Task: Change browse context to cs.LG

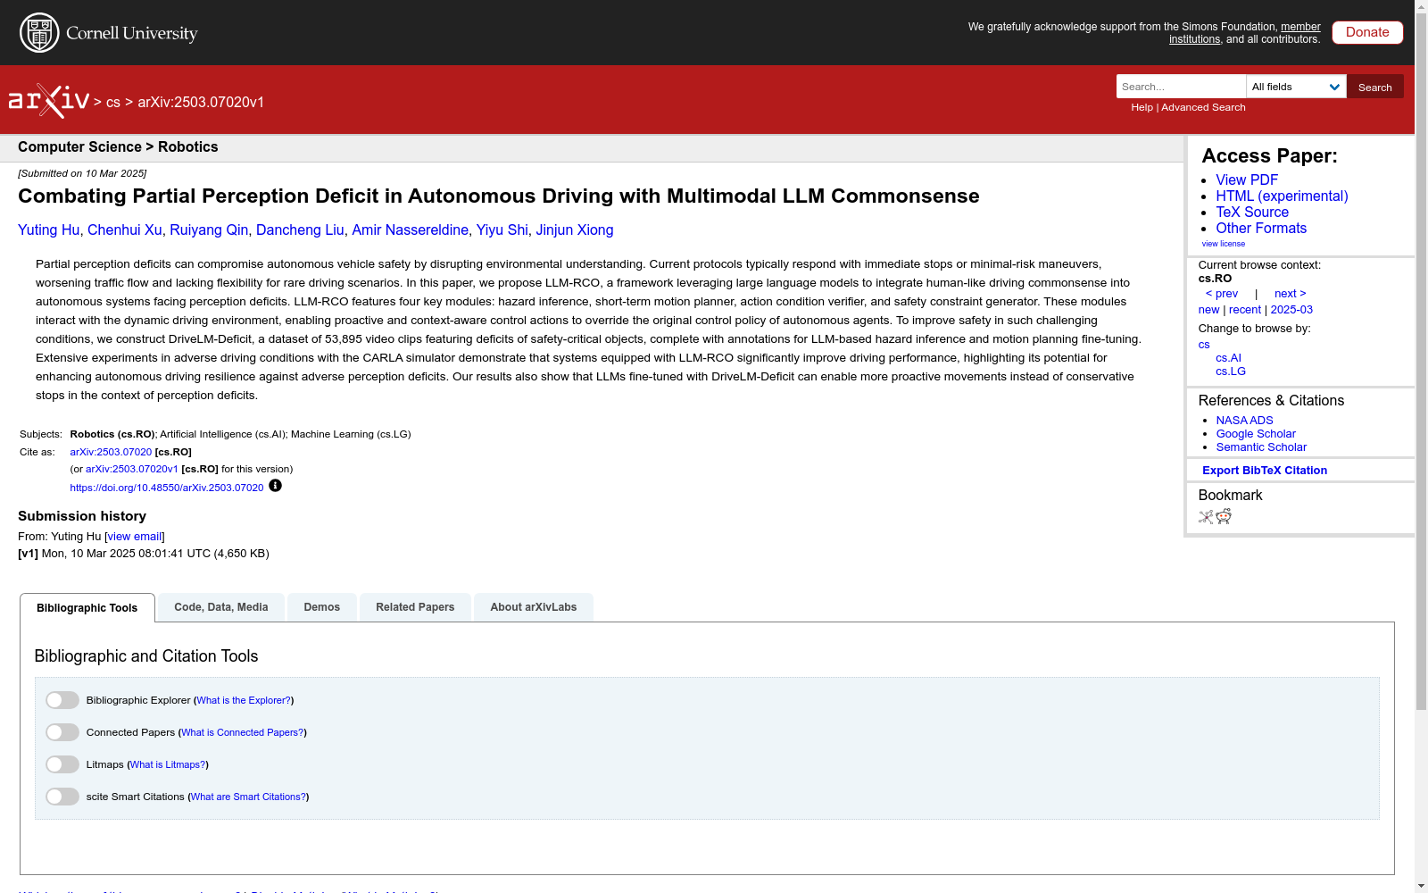Action: 1231,371
